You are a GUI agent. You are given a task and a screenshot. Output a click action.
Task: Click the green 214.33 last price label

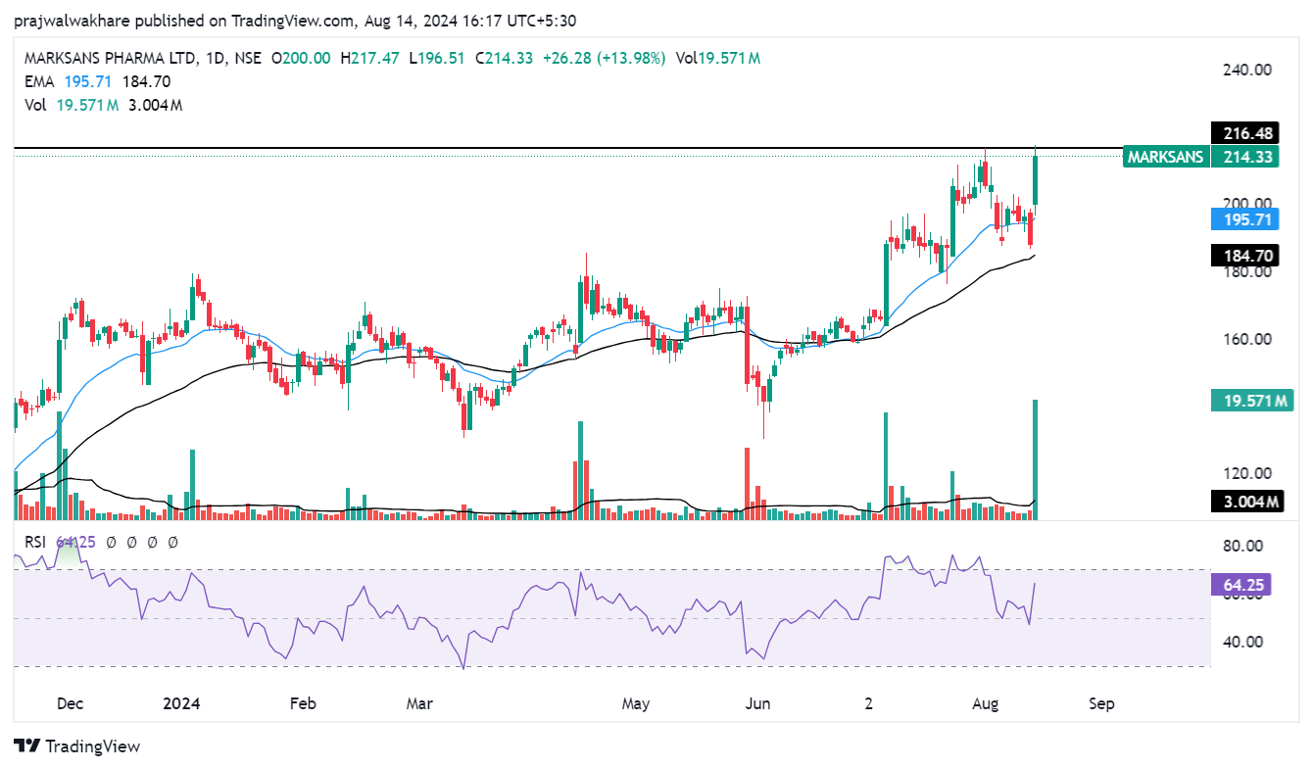[1243, 156]
